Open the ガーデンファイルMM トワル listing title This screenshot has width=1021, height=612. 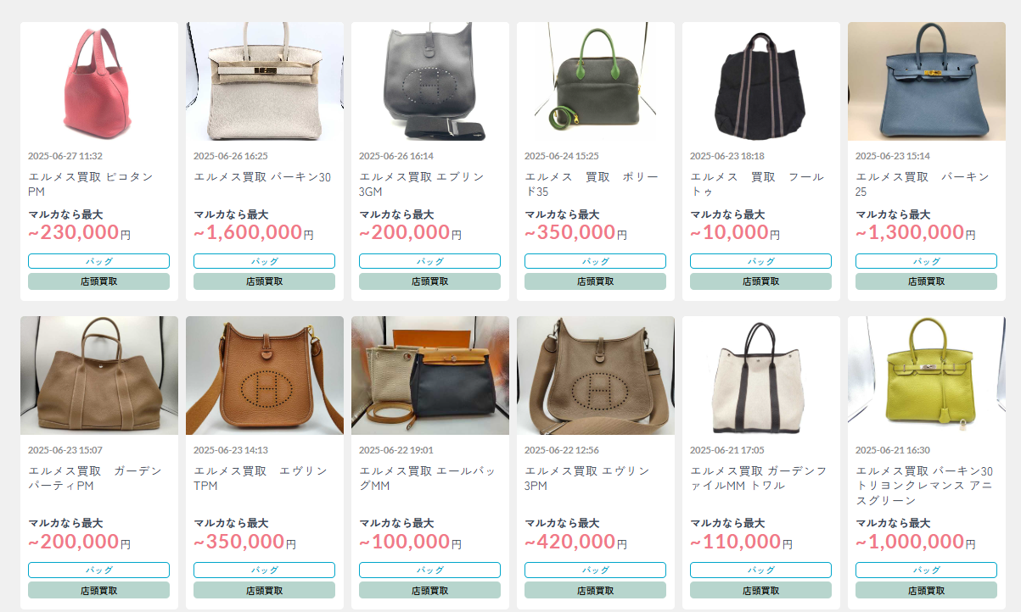click(x=759, y=478)
